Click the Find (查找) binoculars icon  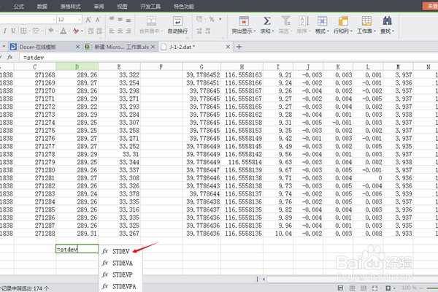coord(387,21)
